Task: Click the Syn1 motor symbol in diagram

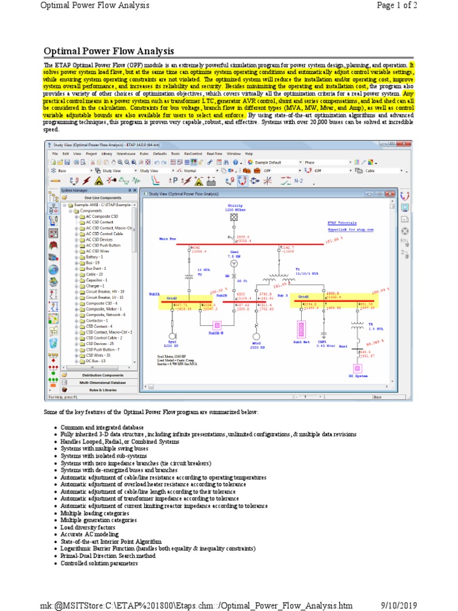Action: pos(172,337)
